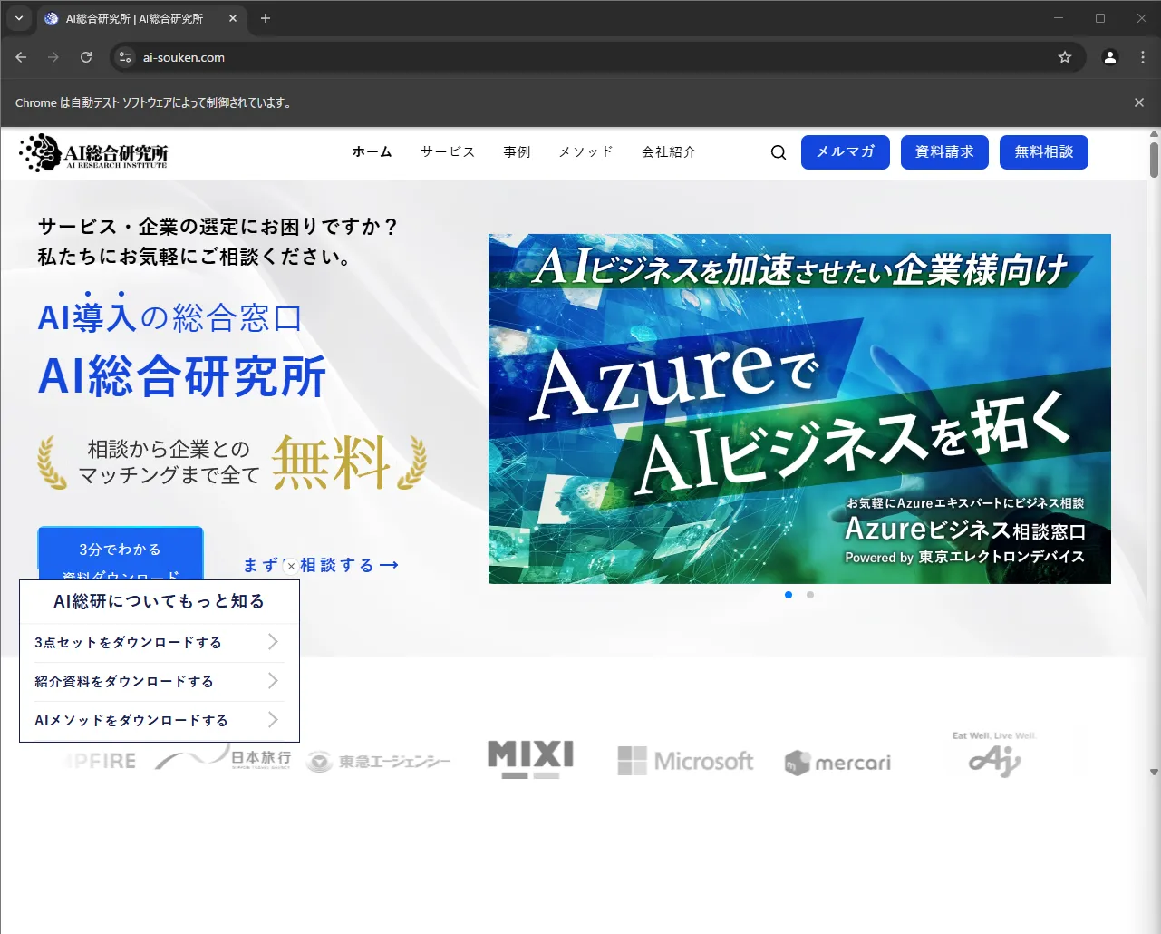
Task: Open the サービス menu item
Action: (448, 152)
